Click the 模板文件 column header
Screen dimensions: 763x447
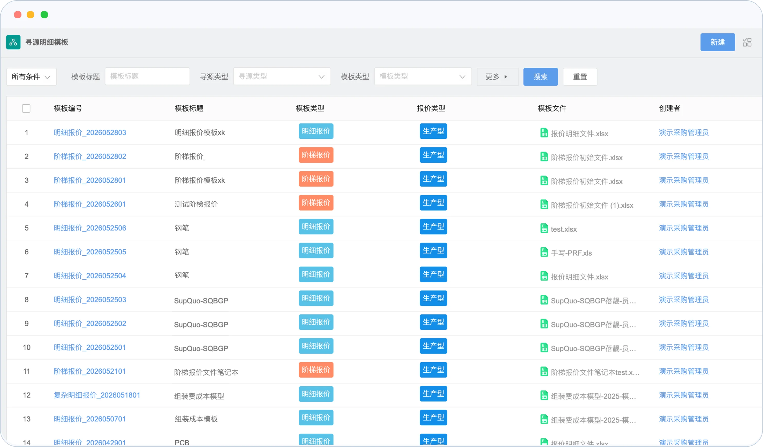[552, 108]
